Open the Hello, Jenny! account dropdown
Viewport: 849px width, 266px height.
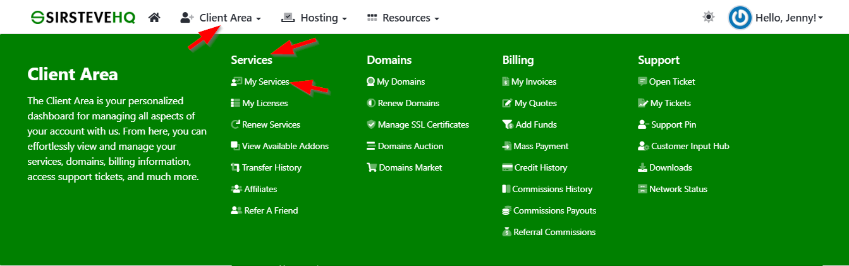[x=789, y=18]
